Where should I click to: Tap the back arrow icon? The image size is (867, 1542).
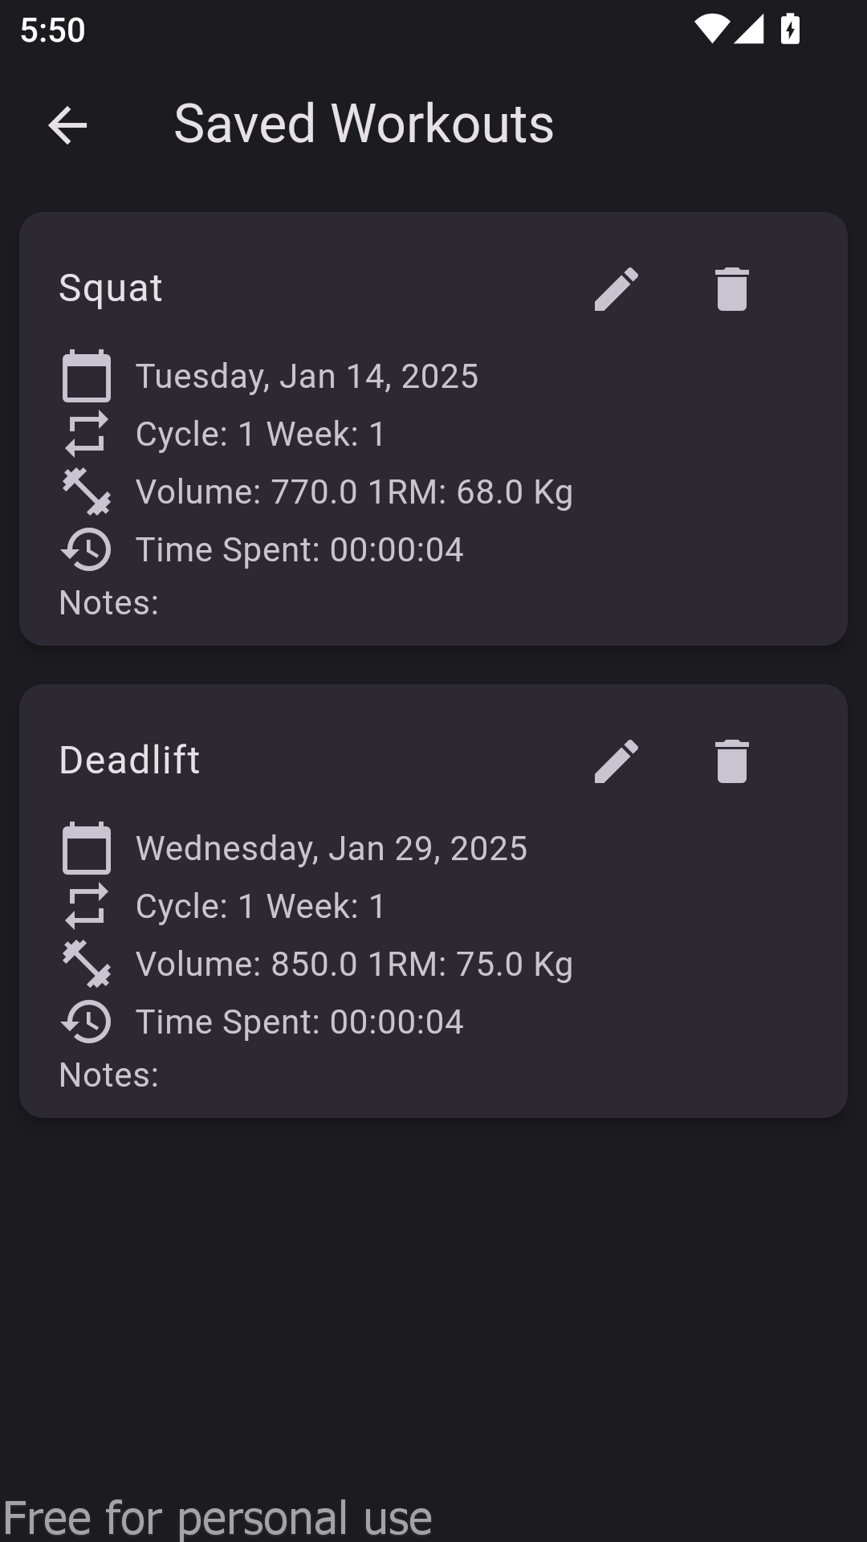click(x=67, y=125)
